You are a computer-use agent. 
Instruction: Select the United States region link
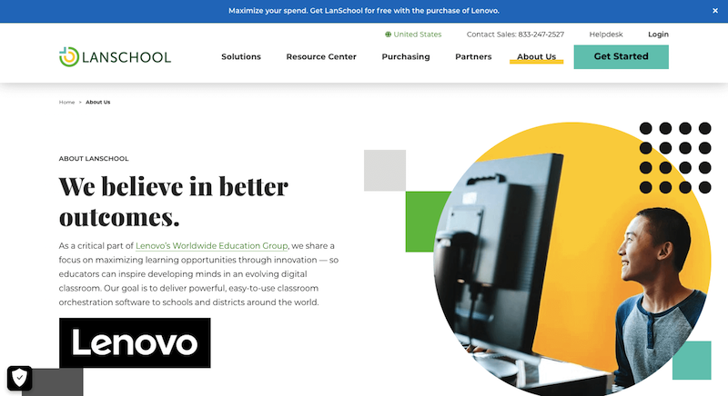click(417, 35)
